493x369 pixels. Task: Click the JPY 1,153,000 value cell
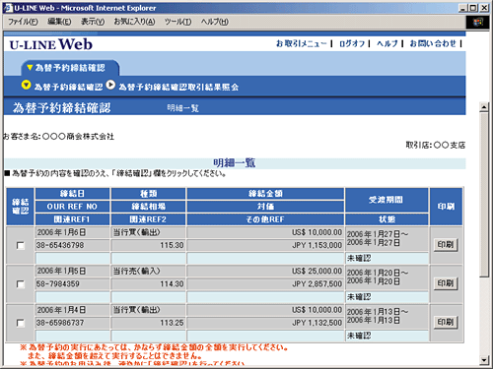tap(265, 245)
